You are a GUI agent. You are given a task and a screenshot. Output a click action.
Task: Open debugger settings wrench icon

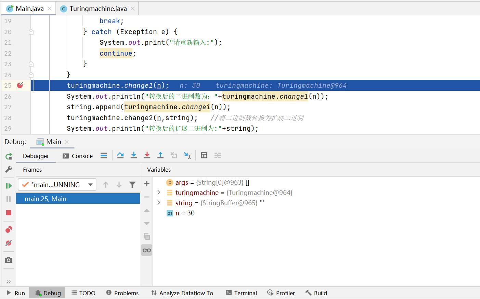pos(9,169)
